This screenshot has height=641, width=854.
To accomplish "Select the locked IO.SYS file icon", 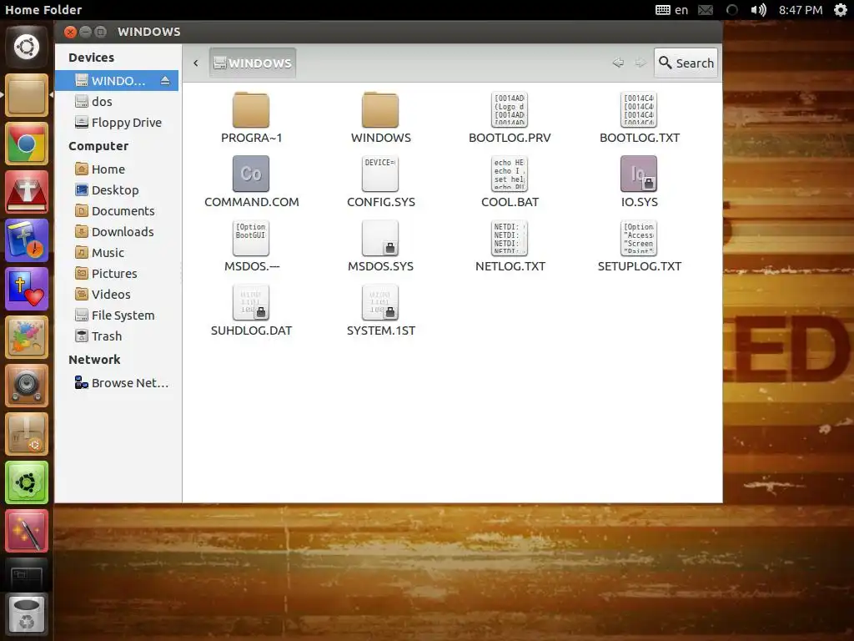I will point(639,174).
